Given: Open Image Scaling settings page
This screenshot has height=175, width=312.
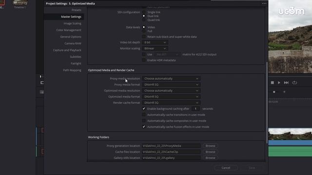Looking at the screenshot, I should click(x=73, y=23).
